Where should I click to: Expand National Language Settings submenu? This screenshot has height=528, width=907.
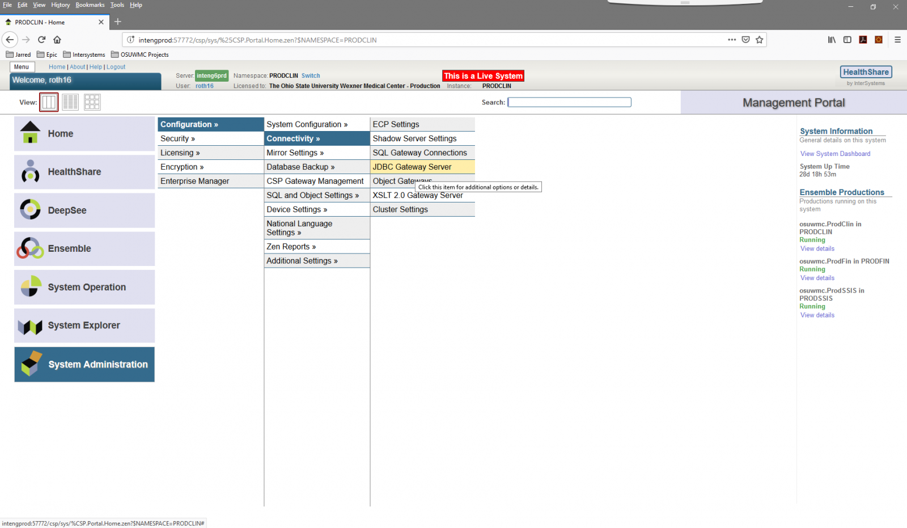point(317,228)
